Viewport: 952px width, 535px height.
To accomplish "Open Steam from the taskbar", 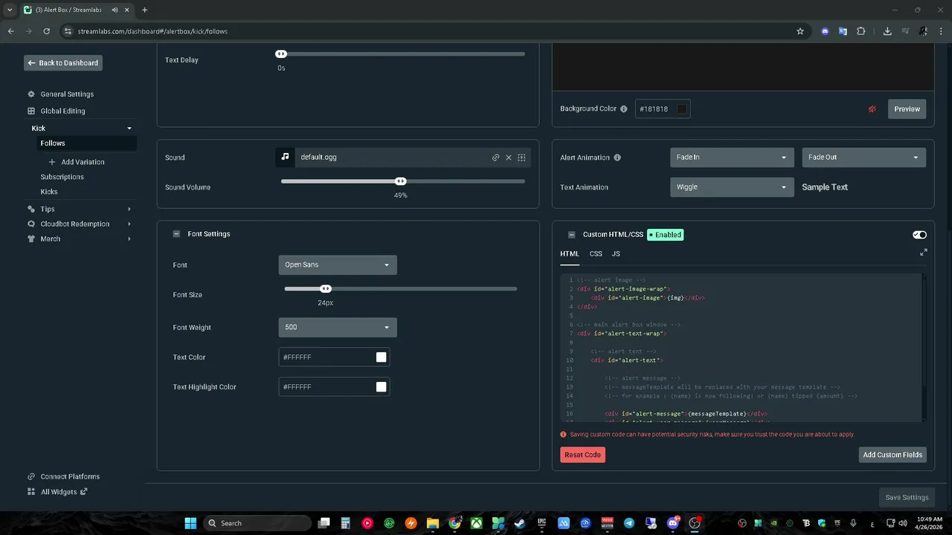I will tap(520, 523).
